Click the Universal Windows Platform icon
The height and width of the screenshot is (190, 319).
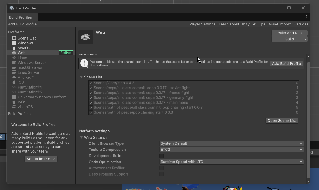click(14, 97)
